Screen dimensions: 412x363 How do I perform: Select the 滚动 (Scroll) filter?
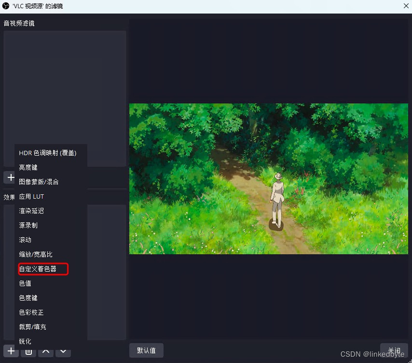tap(25, 240)
